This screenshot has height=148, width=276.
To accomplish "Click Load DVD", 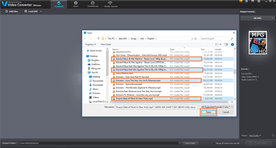I will [x=31, y=11].
